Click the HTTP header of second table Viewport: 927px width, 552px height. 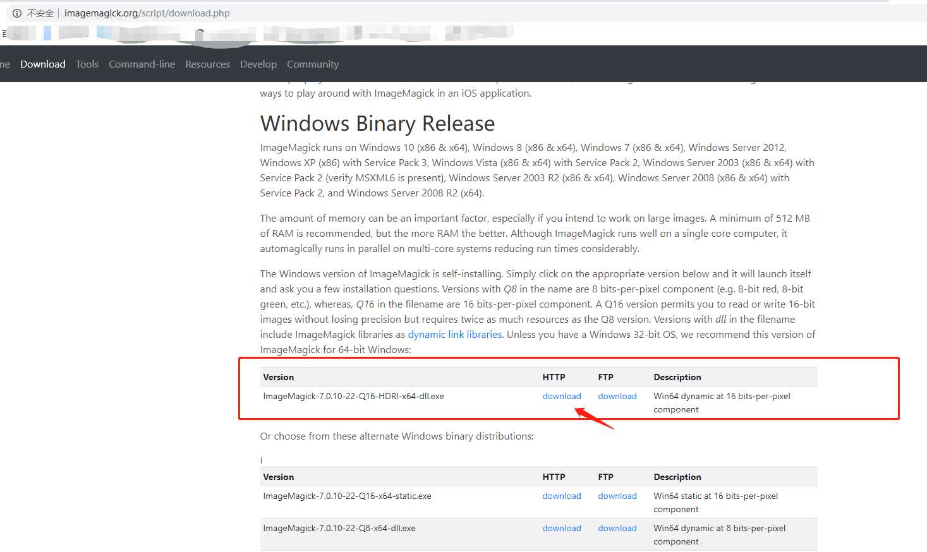554,477
